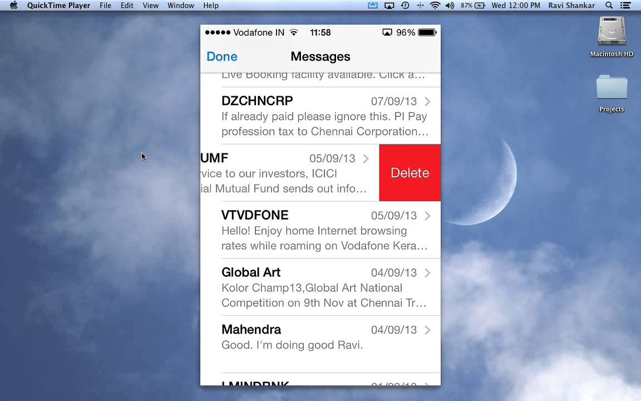The width and height of the screenshot is (641, 401).
Task: Tap the swiped UMF message row
Action: point(290,173)
